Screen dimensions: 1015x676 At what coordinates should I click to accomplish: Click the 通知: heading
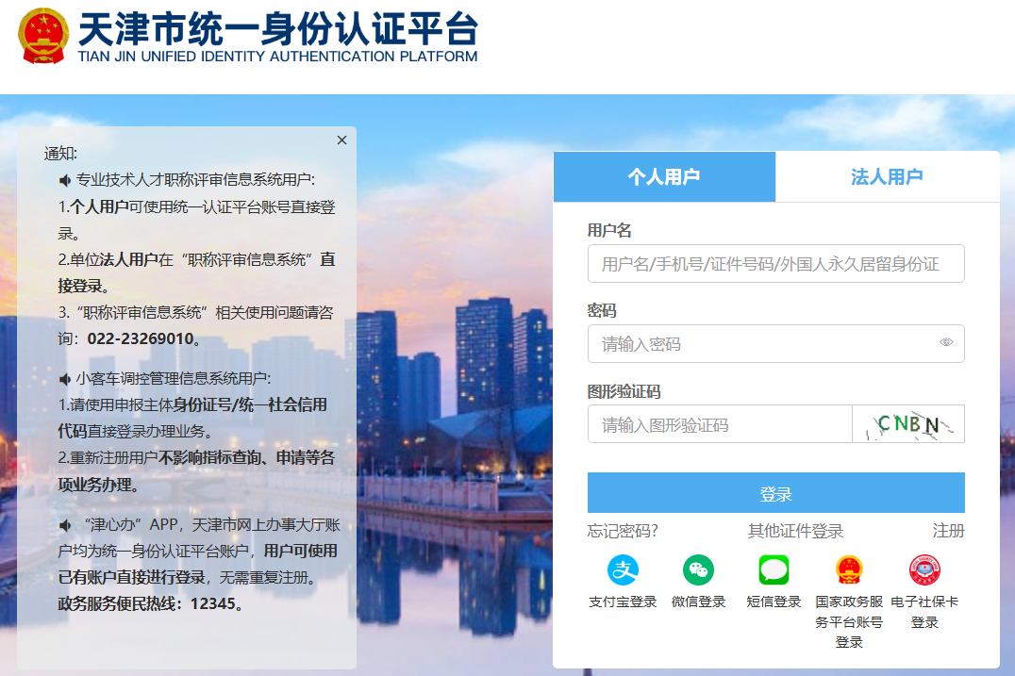tap(60, 154)
